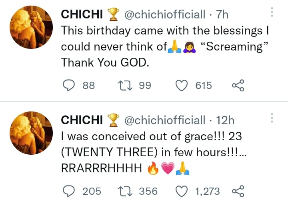The image size is (288, 206).
Task: Reply to the conceived out of grace tweet
Action: tap(70, 191)
